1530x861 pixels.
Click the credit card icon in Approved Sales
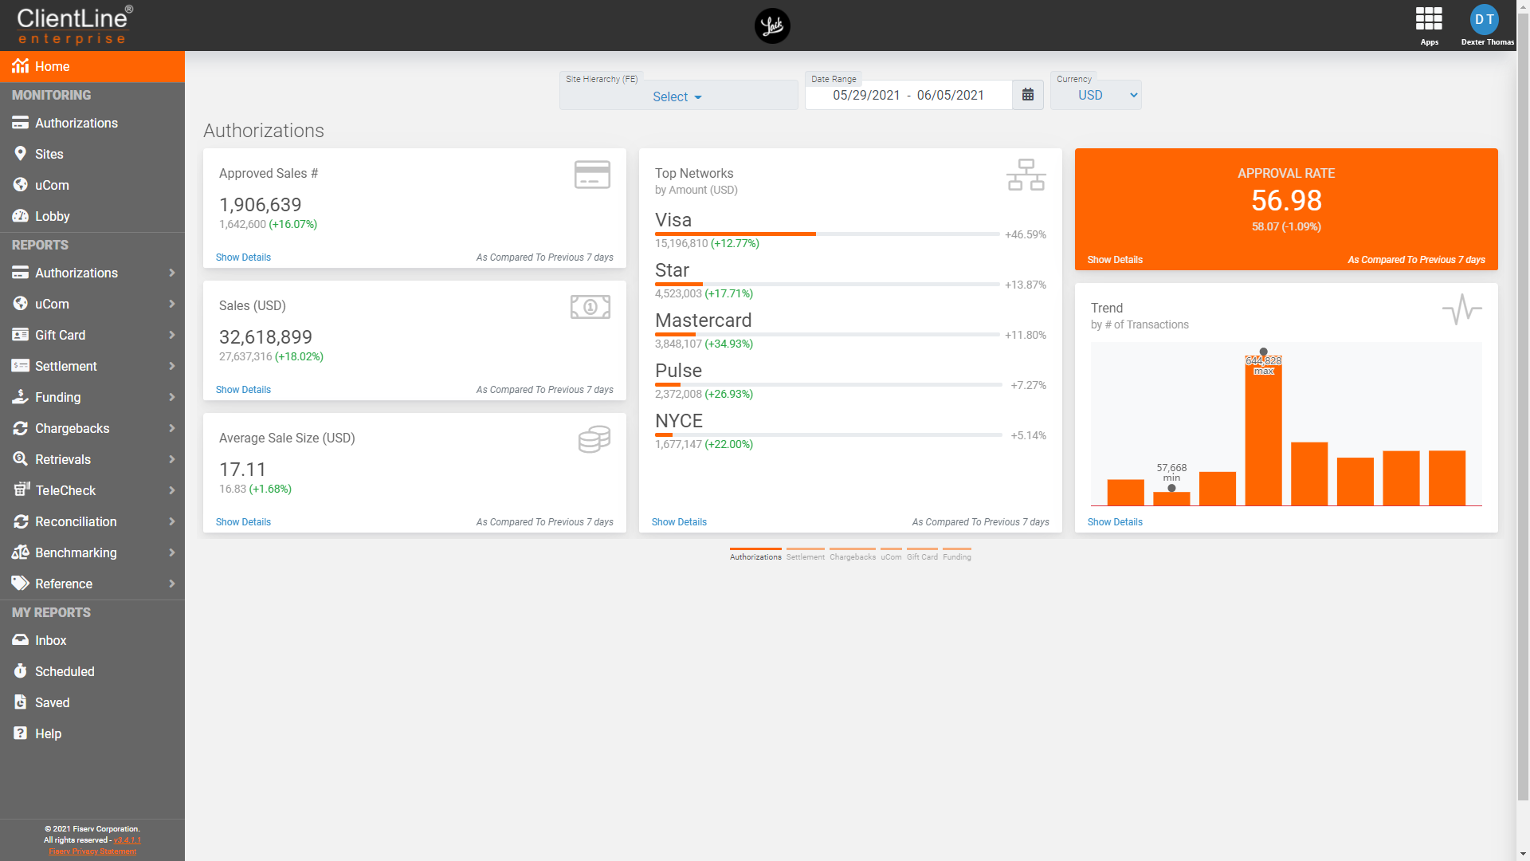tap(592, 175)
